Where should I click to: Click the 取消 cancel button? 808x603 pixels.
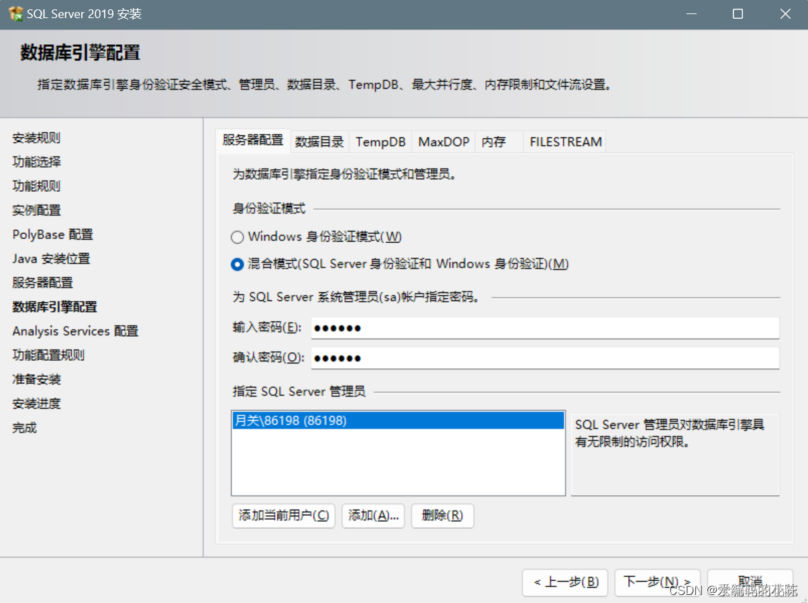(x=750, y=582)
